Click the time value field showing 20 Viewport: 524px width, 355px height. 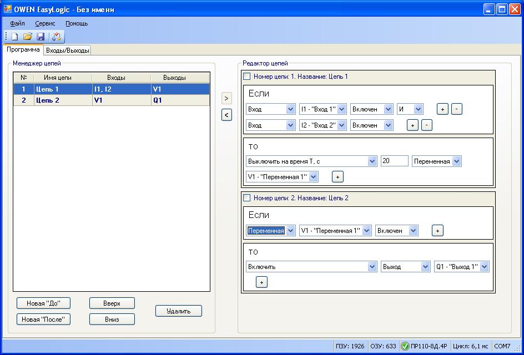pyautogui.click(x=394, y=161)
